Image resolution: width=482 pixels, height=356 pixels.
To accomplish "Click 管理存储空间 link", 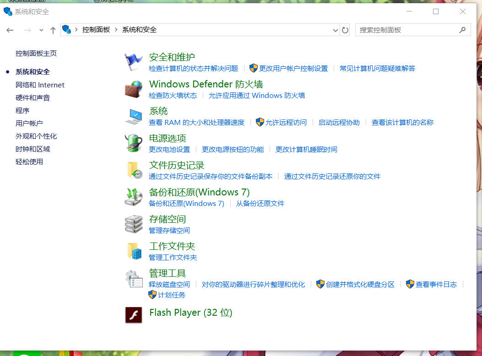I will click(x=169, y=231).
